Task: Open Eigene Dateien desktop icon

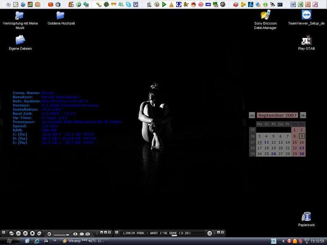Action: coord(20,40)
